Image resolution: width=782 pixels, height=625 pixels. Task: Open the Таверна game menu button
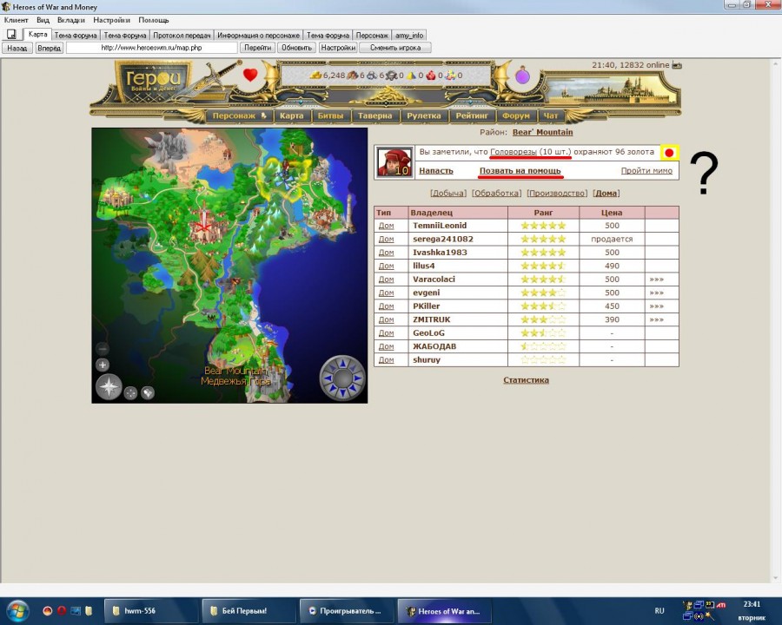pyautogui.click(x=375, y=115)
